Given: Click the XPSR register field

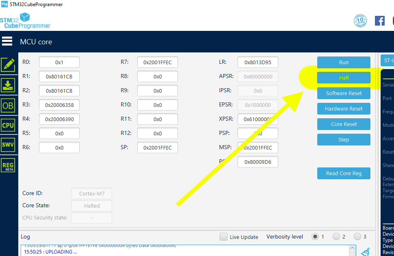Looking at the screenshot, I should click(x=258, y=119).
